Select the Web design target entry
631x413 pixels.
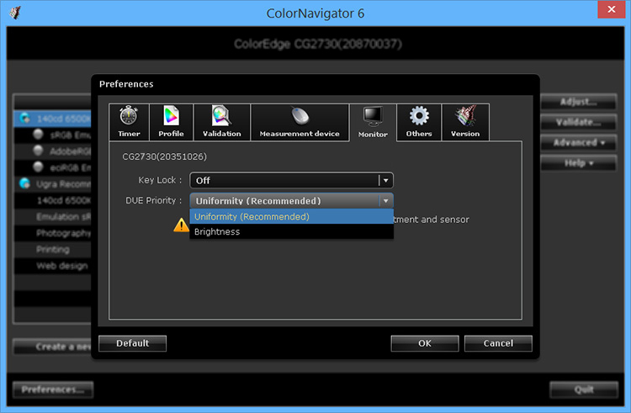click(53, 266)
